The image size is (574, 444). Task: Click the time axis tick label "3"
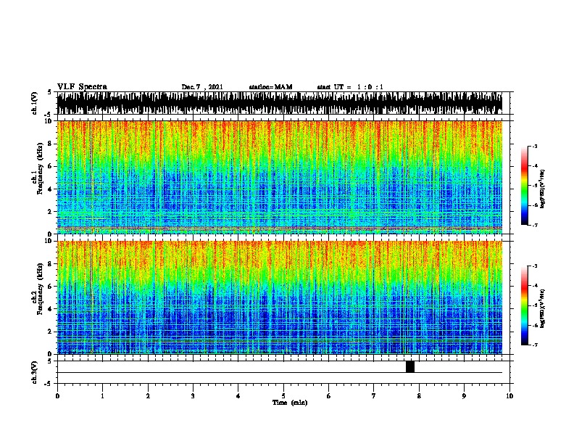tap(193, 396)
